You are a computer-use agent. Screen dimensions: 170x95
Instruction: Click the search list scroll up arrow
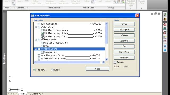click(107, 24)
